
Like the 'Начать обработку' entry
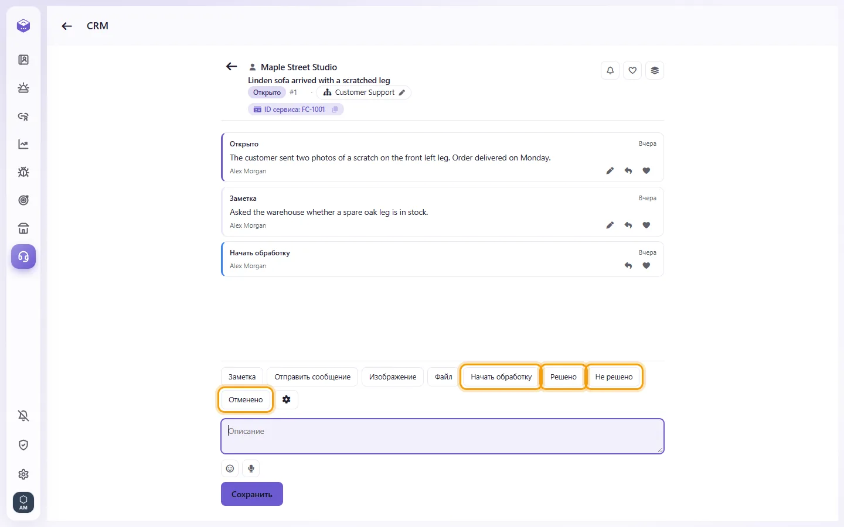(646, 266)
